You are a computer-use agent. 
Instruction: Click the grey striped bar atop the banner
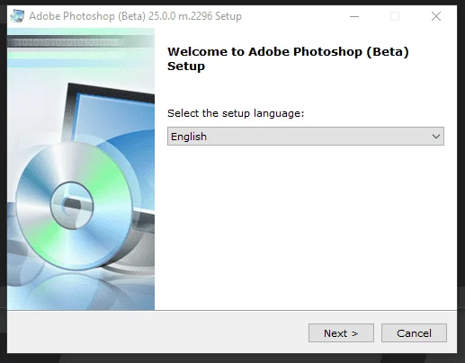click(x=81, y=41)
